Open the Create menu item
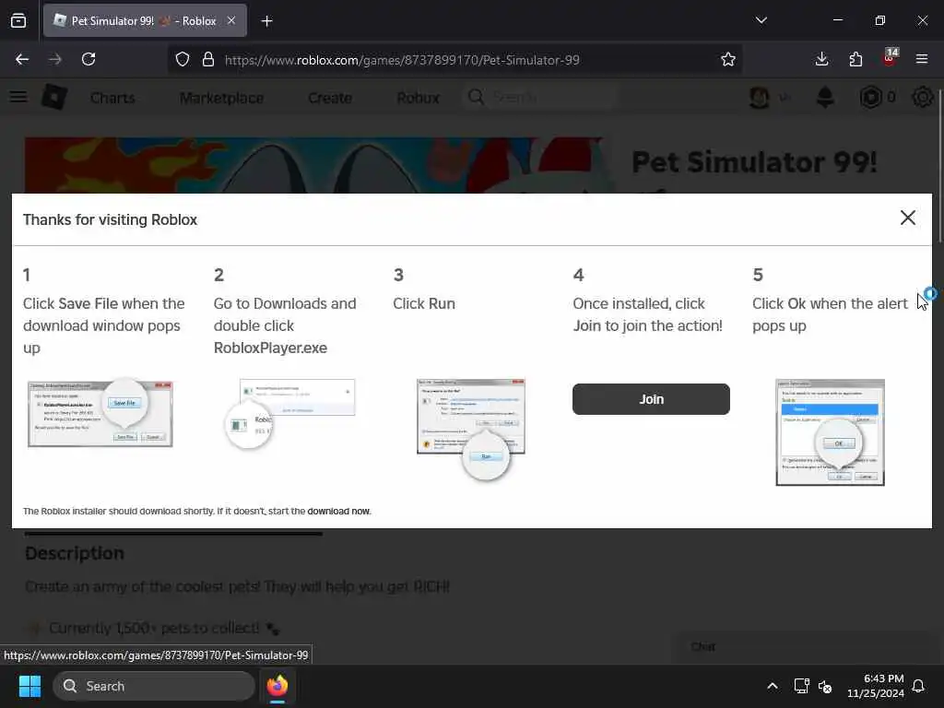This screenshot has height=708, width=944. [330, 98]
